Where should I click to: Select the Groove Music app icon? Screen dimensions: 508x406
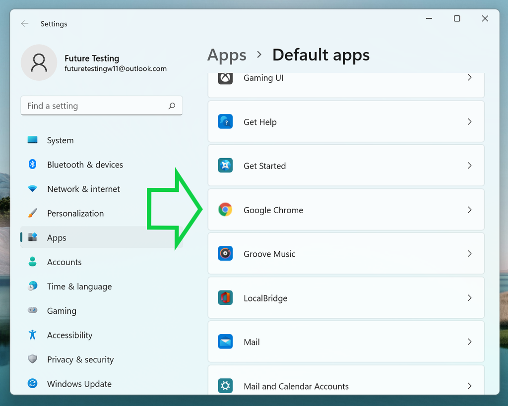(x=226, y=253)
